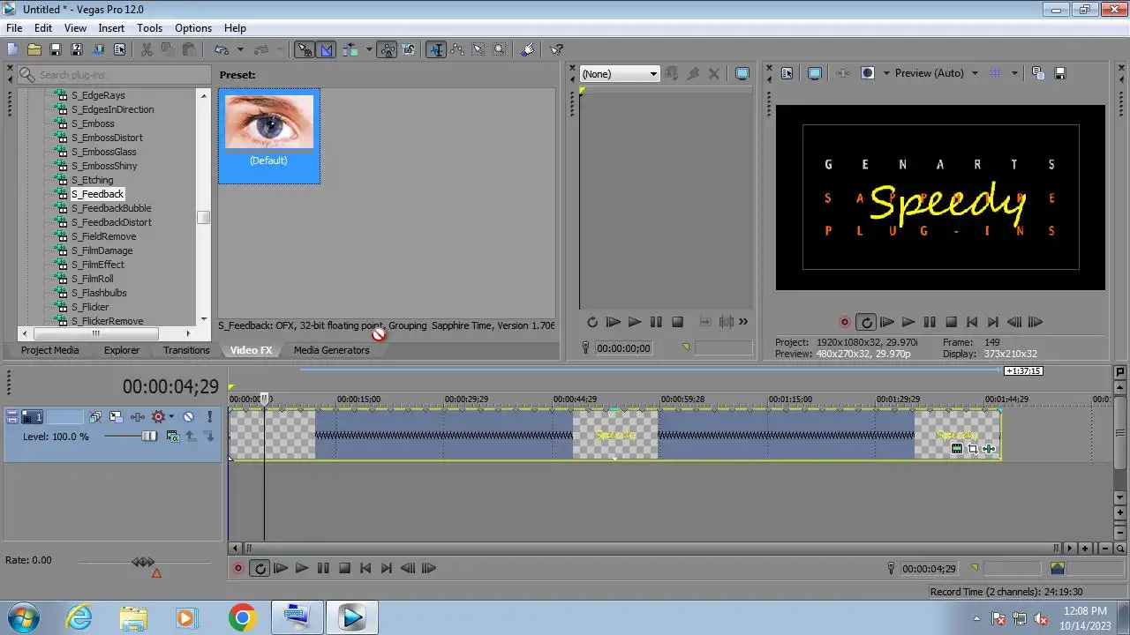
Task: Toggle Lock Envelopes to Events button
Action: (388, 50)
